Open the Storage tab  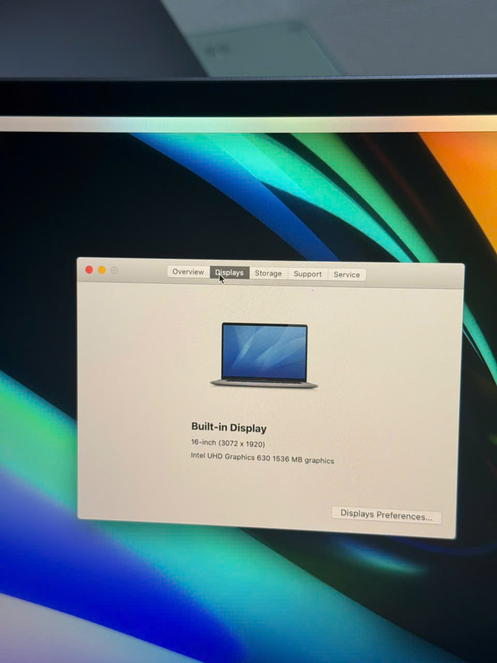pyautogui.click(x=268, y=273)
